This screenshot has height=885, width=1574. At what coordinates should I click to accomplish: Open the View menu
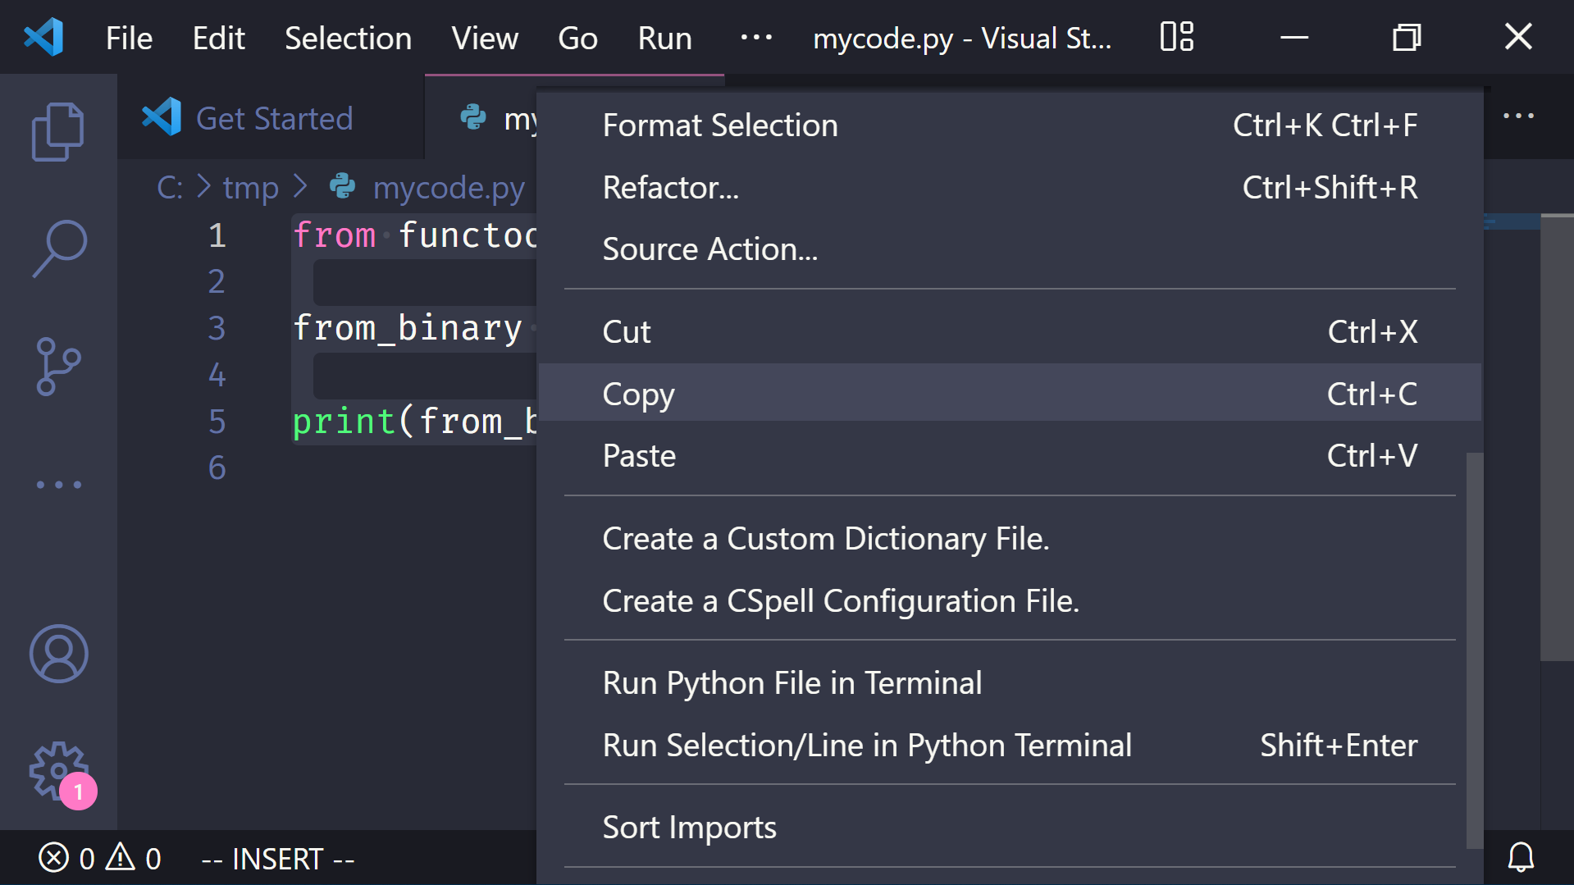(485, 38)
